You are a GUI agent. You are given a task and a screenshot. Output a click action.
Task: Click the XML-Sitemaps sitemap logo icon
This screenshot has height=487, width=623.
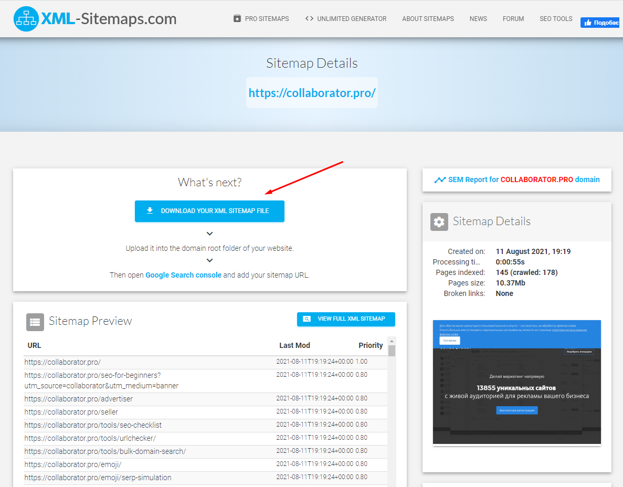click(x=26, y=19)
